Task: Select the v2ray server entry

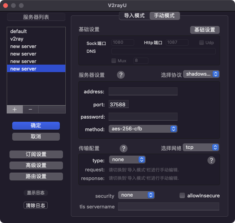Action: coord(36,39)
